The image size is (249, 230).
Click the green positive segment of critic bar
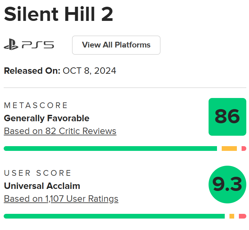[x=110, y=149]
